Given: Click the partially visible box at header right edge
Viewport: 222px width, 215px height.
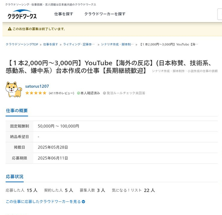Looking at the screenshot, I should [220, 14].
